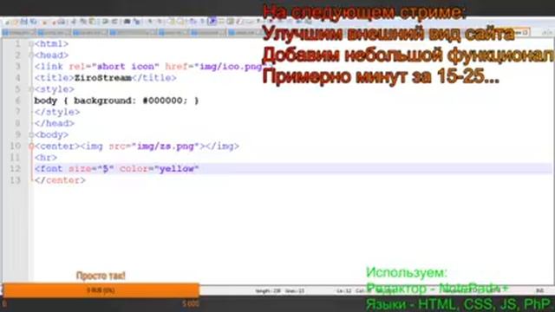Click the Undo toolbar icon
The width and height of the screenshot is (555, 312).
105,22
